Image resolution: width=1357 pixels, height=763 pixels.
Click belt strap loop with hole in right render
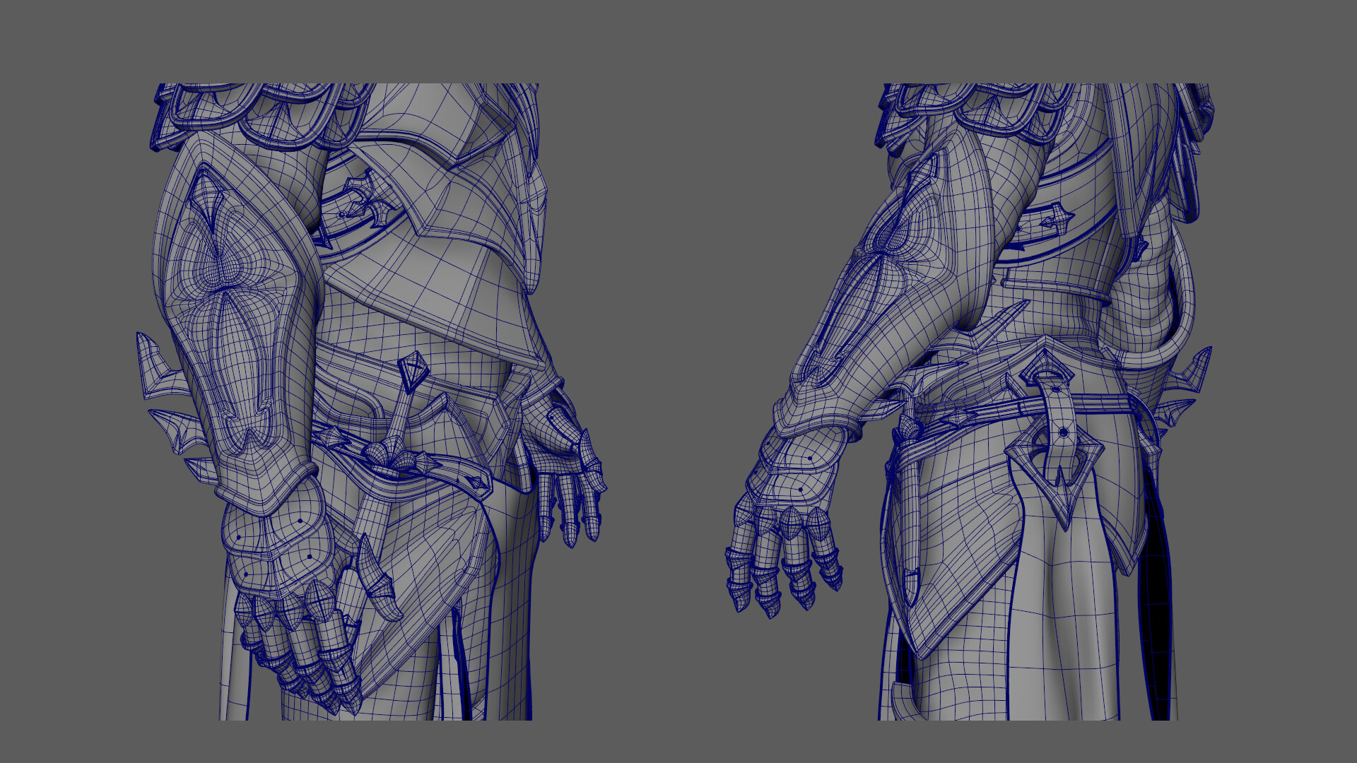1062,422
